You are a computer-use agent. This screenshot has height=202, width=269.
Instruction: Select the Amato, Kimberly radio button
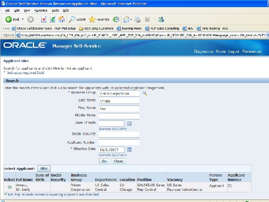[10, 187]
